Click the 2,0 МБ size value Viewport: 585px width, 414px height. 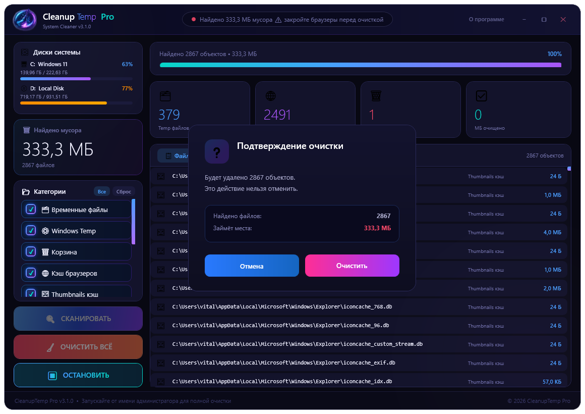tap(552, 288)
